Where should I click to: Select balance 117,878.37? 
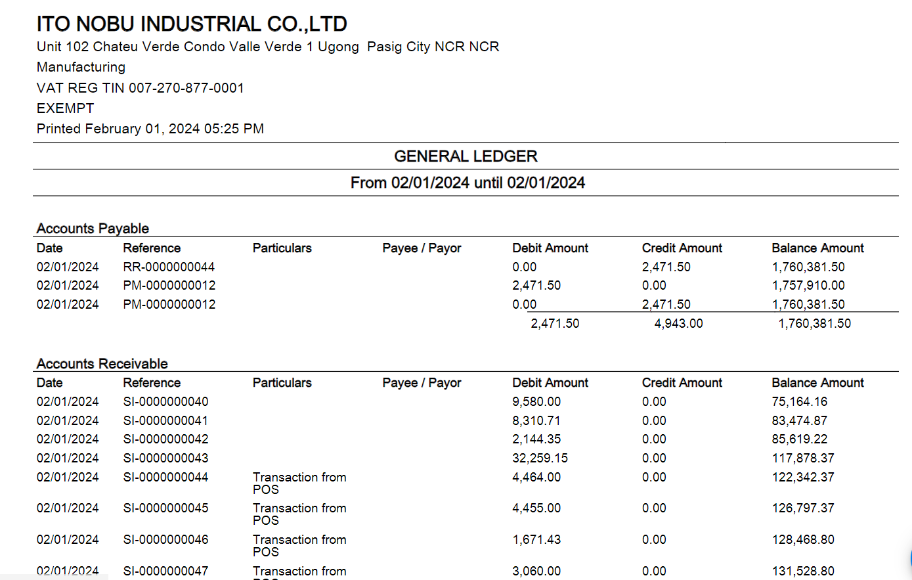point(803,458)
